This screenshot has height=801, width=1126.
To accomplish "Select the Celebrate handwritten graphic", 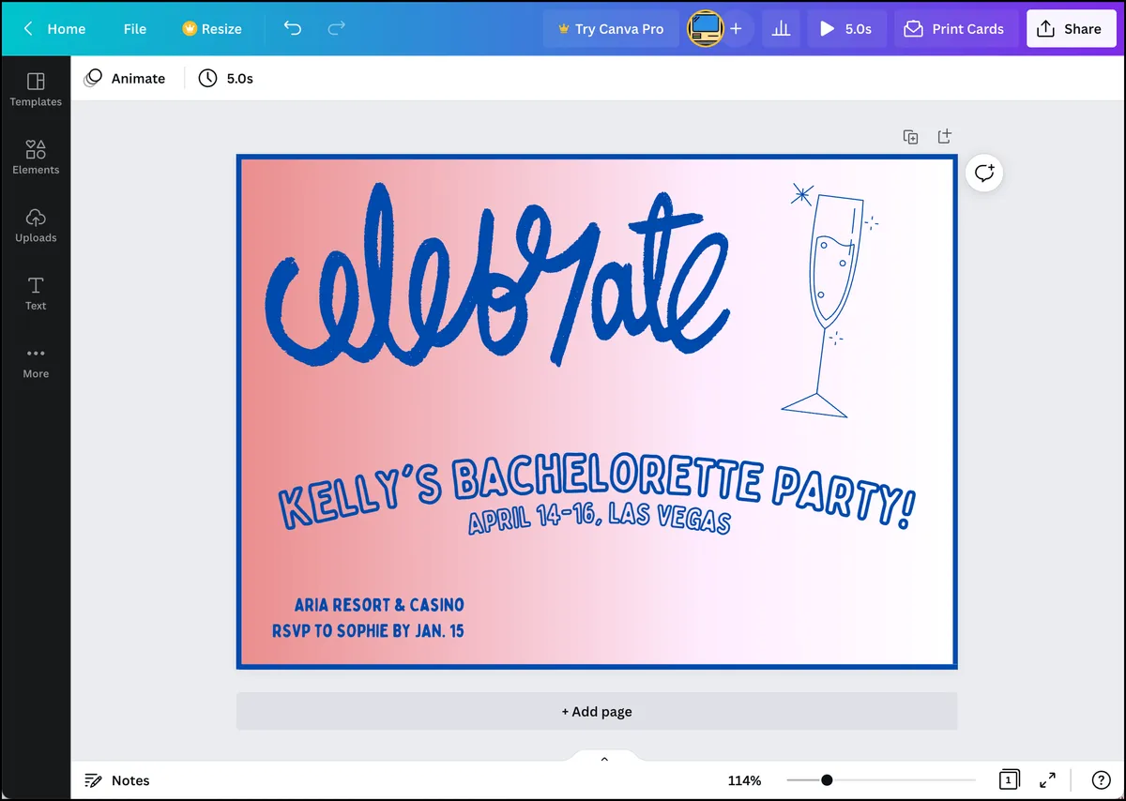I will coord(497,275).
